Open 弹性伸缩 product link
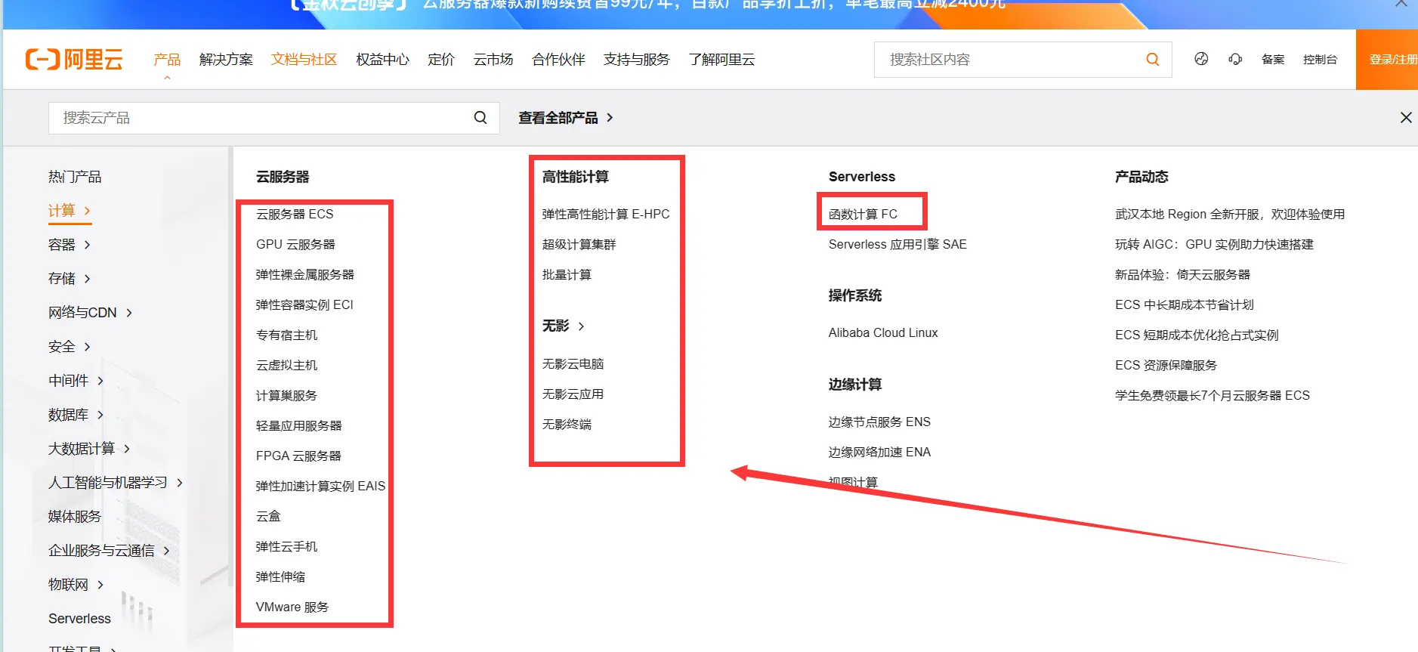Image resolution: width=1418 pixels, height=652 pixels. [280, 577]
